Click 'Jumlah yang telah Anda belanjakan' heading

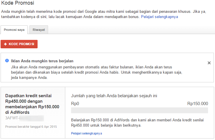pos(114,96)
